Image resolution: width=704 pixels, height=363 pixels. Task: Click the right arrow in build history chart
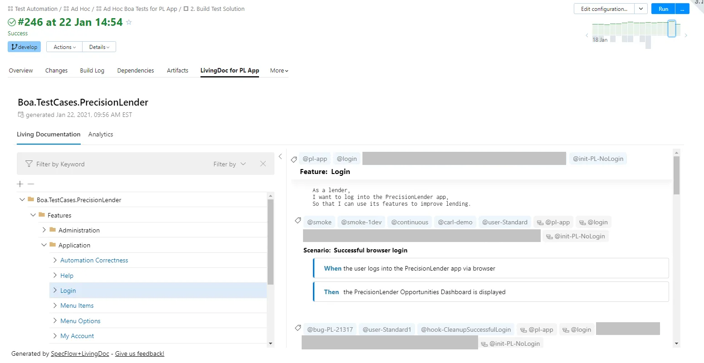click(x=686, y=34)
